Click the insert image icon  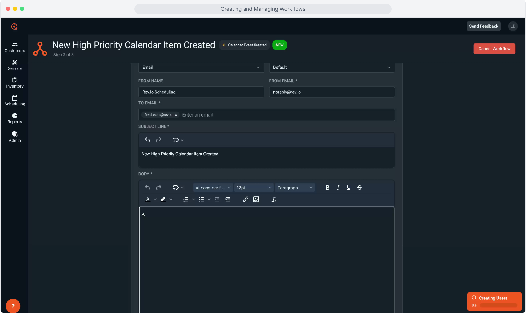256,199
